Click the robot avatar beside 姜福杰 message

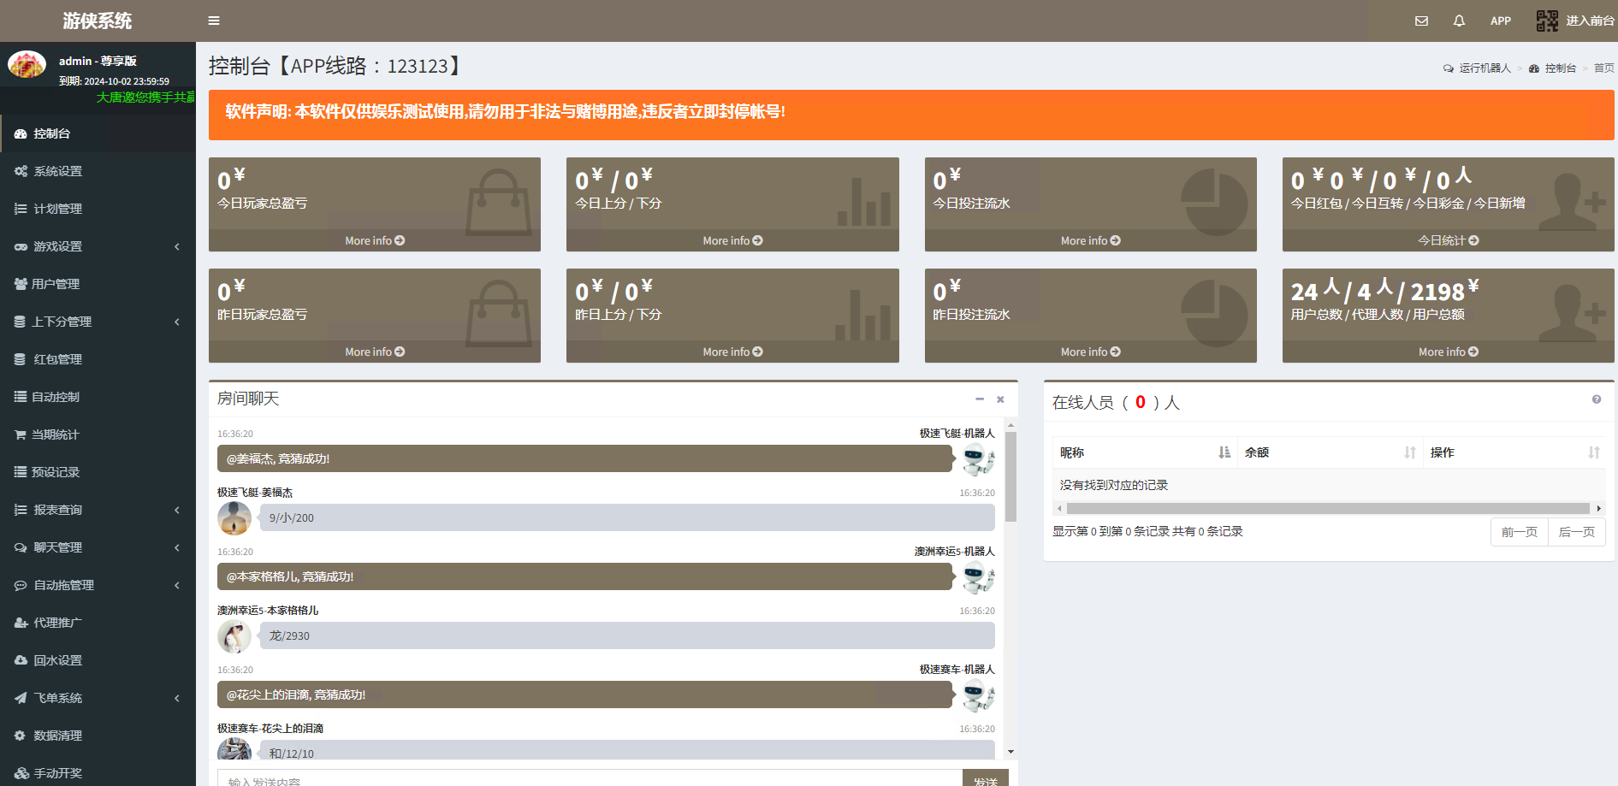978,459
